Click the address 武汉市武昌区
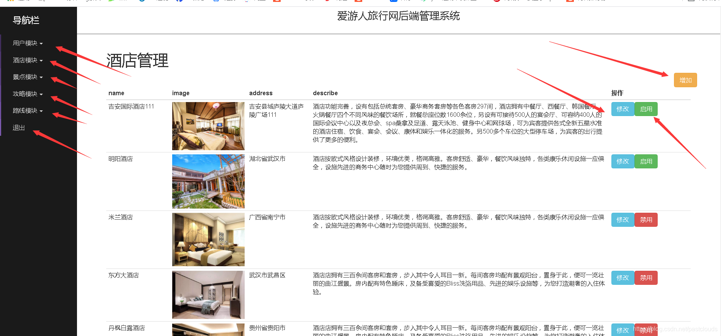Image resolution: width=721 pixels, height=336 pixels. [x=267, y=275]
